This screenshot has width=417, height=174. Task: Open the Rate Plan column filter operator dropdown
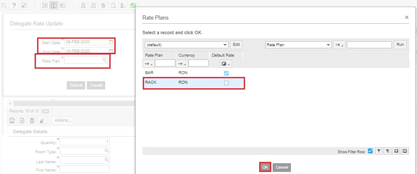tap(148, 64)
